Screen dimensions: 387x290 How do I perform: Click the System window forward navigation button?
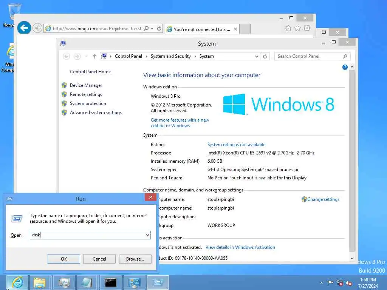click(x=77, y=57)
